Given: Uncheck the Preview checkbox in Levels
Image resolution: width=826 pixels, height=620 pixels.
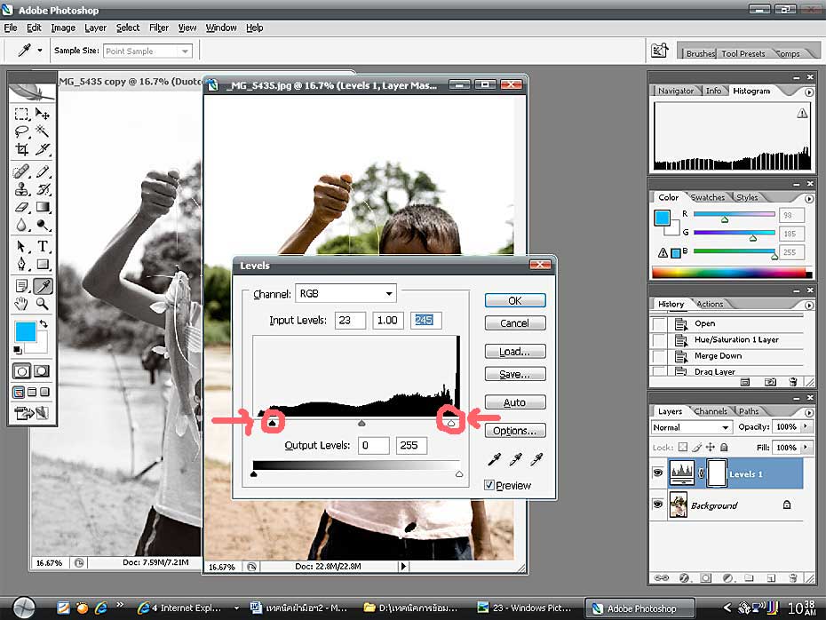Looking at the screenshot, I should pos(489,485).
